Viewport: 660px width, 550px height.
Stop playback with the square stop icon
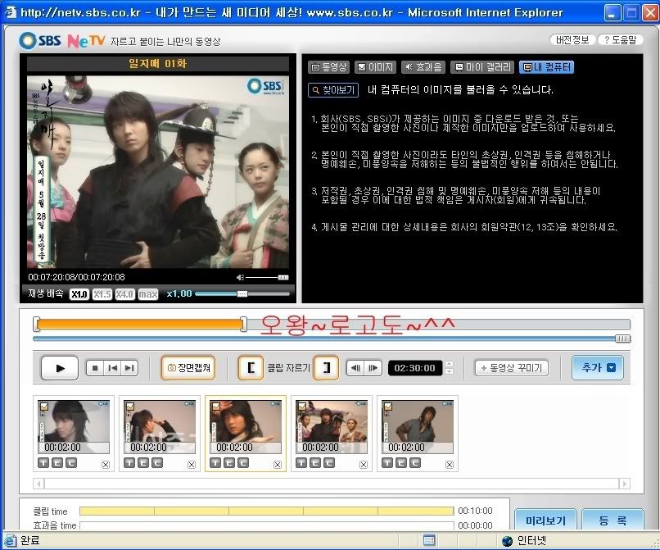click(x=95, y=368)
